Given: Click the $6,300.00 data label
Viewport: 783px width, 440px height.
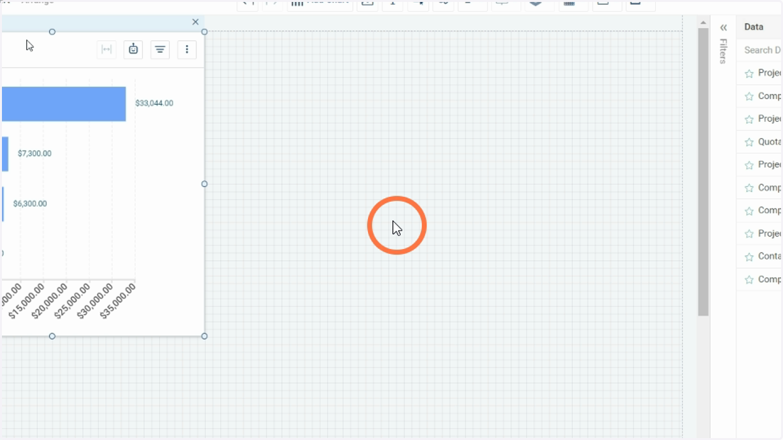Looking at the screenshot, I should [30, 203].
